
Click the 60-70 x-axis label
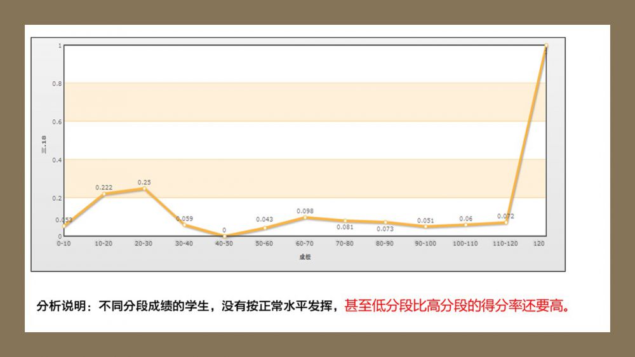[x=305, y=244]
